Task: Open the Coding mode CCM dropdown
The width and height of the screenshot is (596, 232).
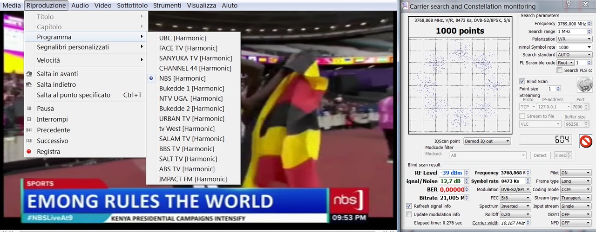Action: 575,189
